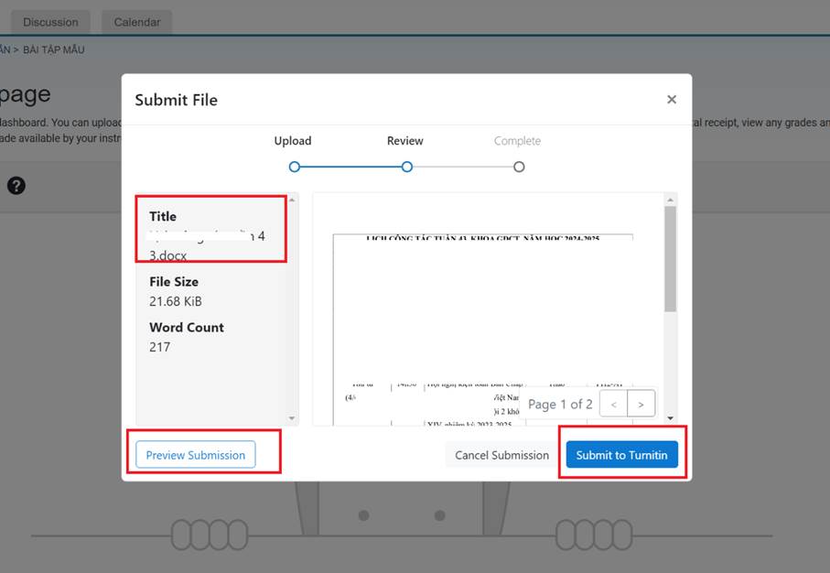Go to next preview page
This screenshot has width=830, height=573.
click(x=641, y=404)
